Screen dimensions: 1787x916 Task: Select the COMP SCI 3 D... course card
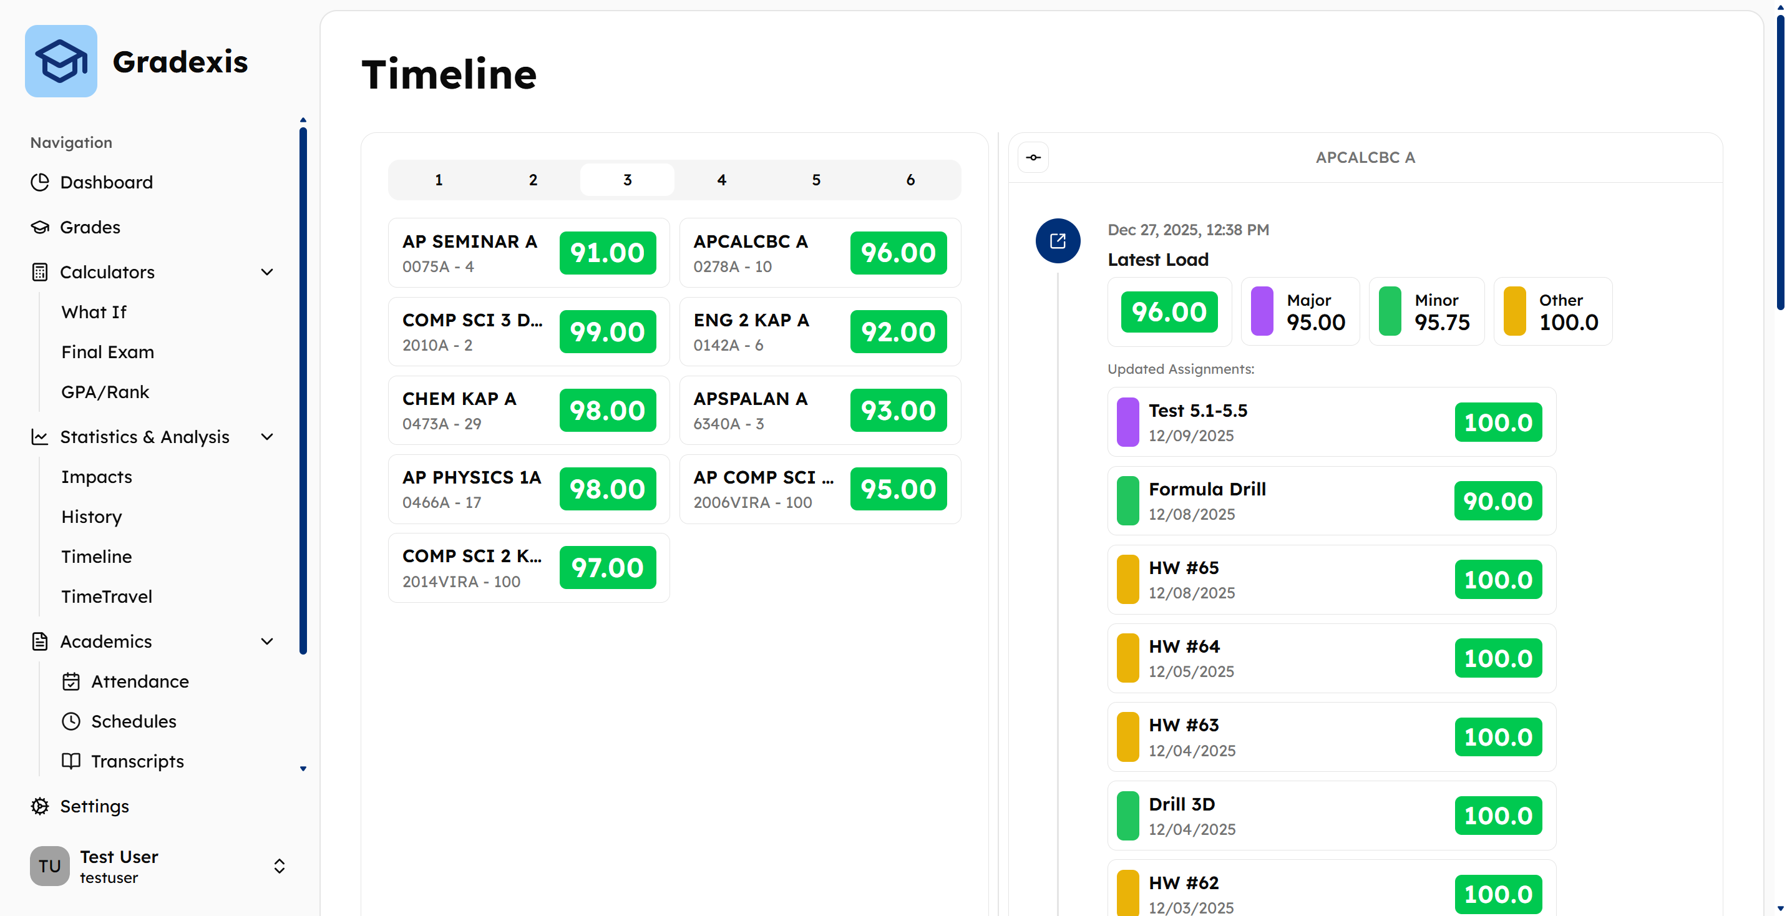coord(529,332)
